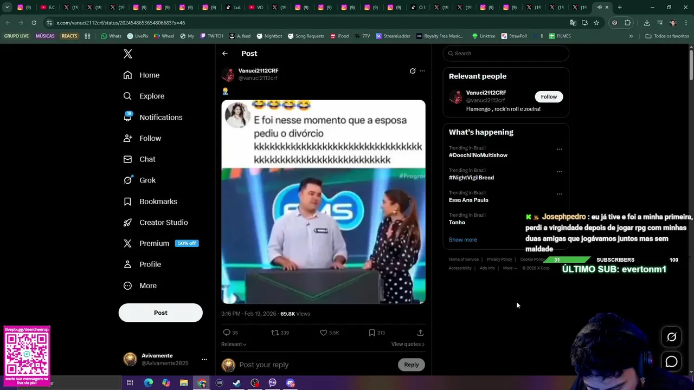Image resolution: width=694 pixels, height=390 pixels.
Task: Open the MÚSICAS bookmark folder
Action: coord(45,36)
